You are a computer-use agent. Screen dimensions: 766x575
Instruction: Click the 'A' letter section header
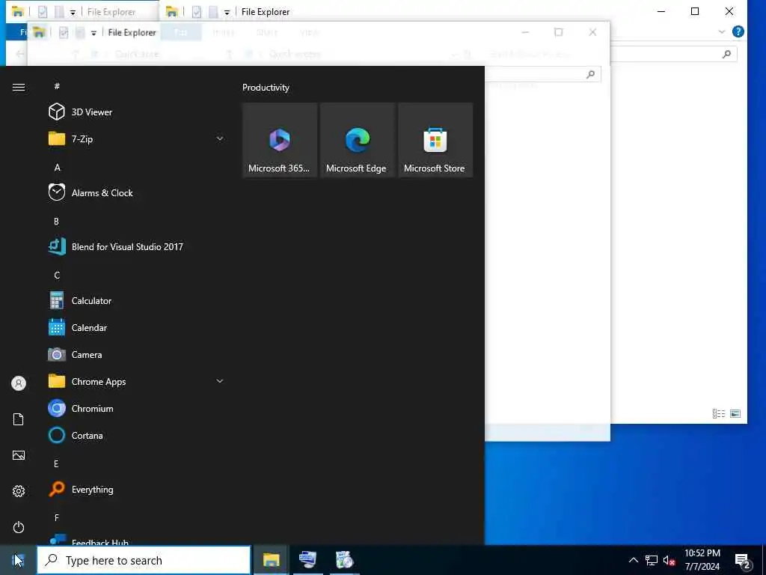(57, 167)
